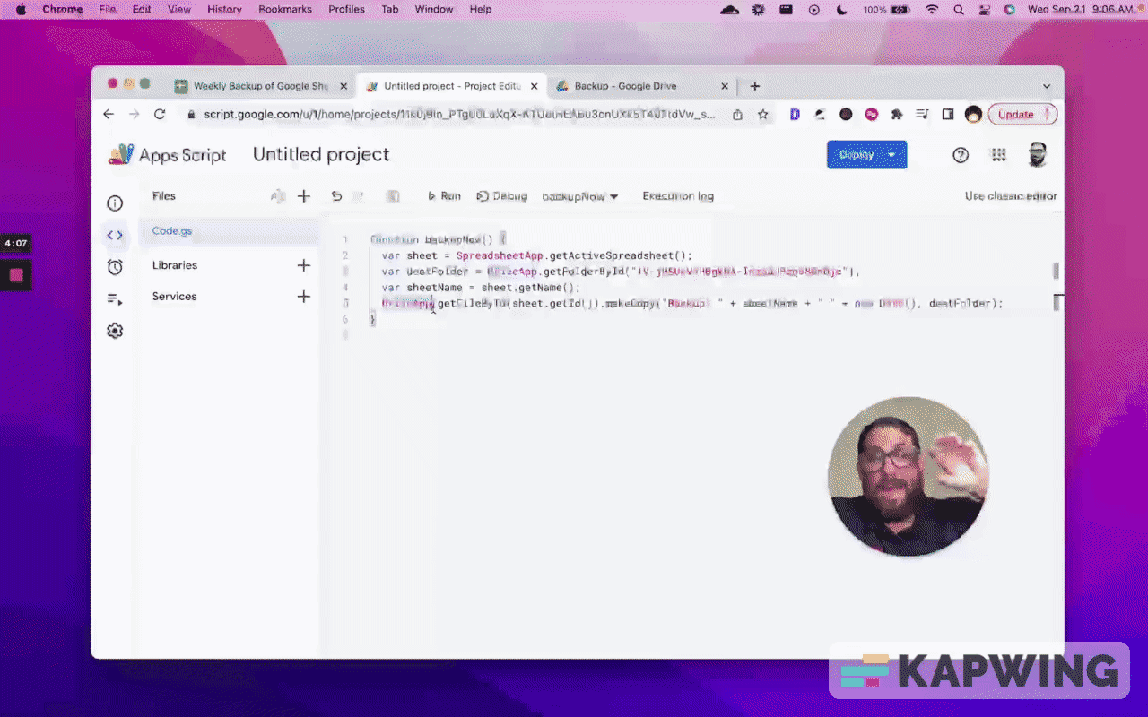Go back in Chrome

tap(109, 115)
